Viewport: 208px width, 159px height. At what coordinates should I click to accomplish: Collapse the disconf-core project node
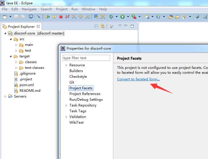5,33
